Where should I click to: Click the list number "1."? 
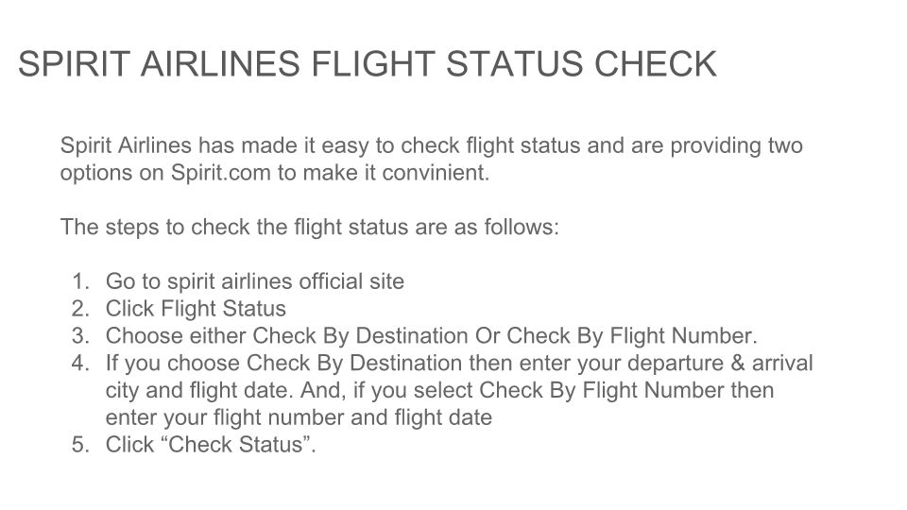pyautogui.click(x=79, y=281)
